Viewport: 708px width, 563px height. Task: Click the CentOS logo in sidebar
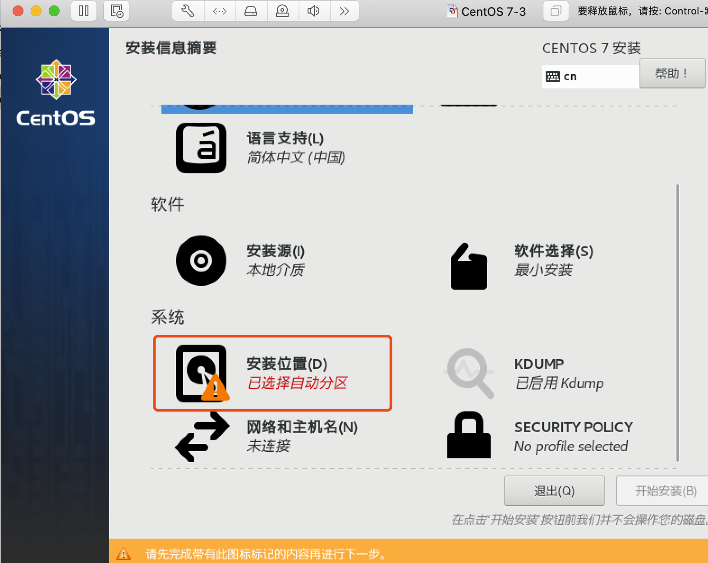click(56, 93)
